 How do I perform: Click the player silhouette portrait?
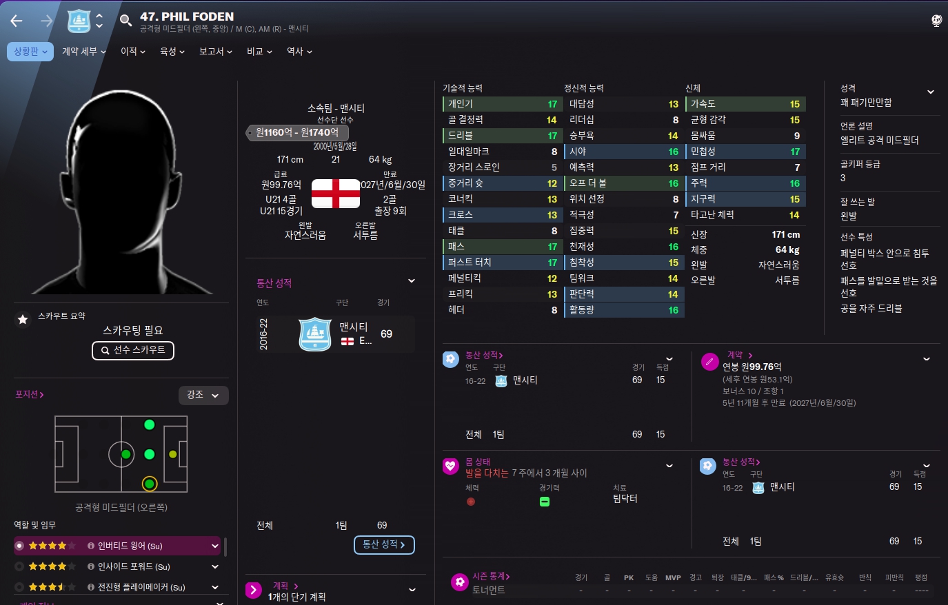[122, 191]
